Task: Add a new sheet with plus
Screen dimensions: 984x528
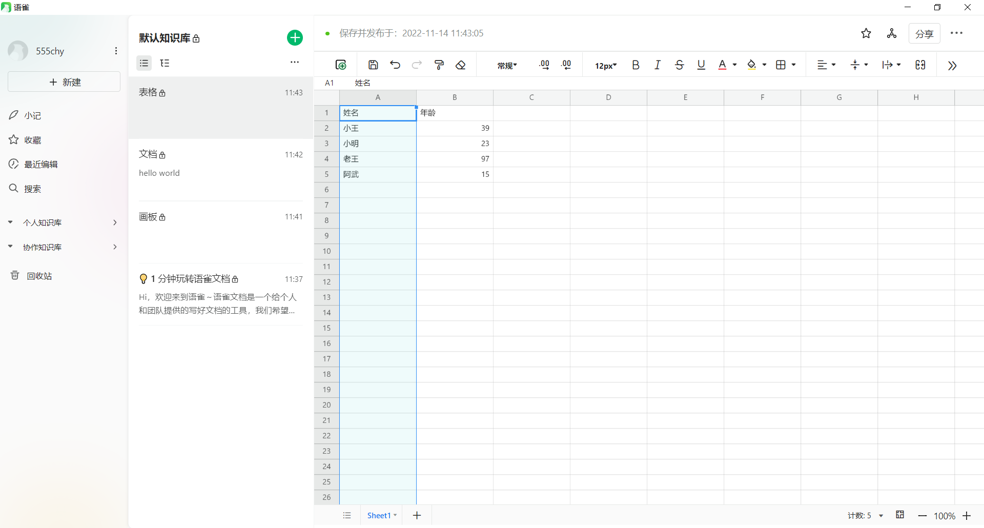Action: coord(417,516)
